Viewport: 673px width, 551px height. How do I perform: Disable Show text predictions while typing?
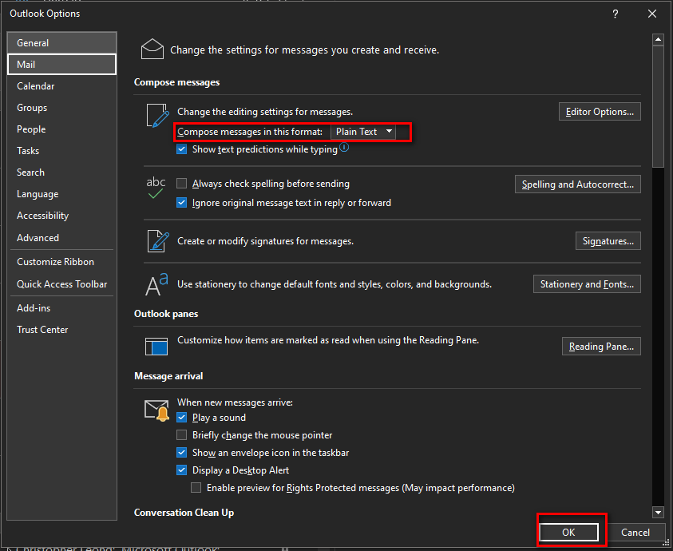[181, 149]
